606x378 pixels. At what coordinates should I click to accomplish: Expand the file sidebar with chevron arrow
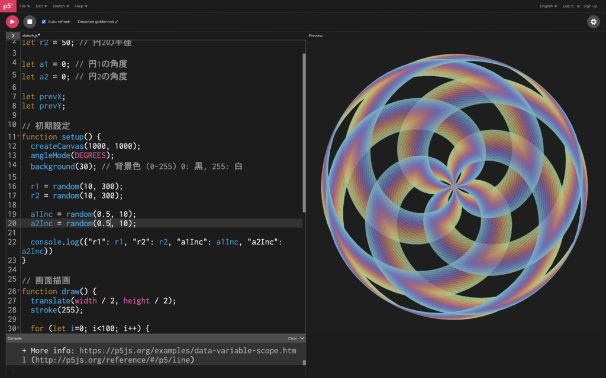coord(13,35)
